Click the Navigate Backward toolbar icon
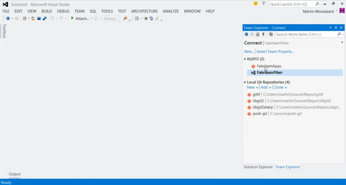Screen dimensions: 346x185 pyautogui.click(x=8, y=19)
